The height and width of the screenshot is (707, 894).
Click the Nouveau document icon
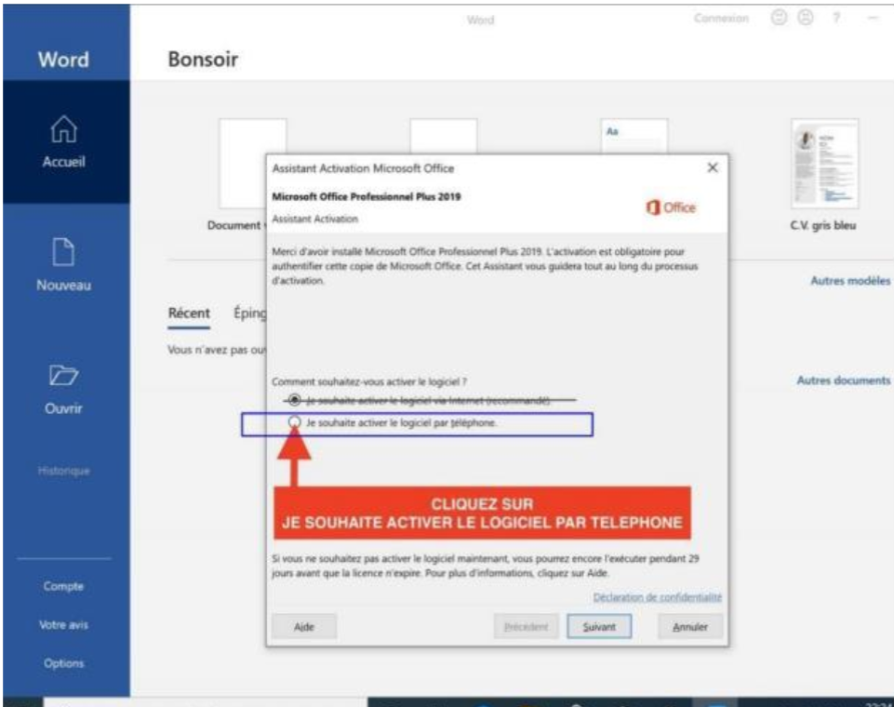[x=63, y=252]
